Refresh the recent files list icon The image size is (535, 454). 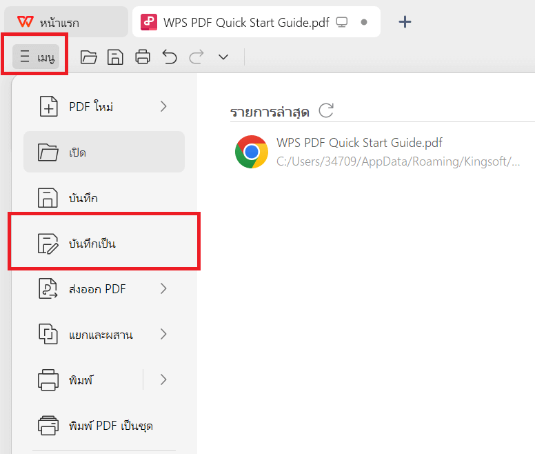coord(326,110)
